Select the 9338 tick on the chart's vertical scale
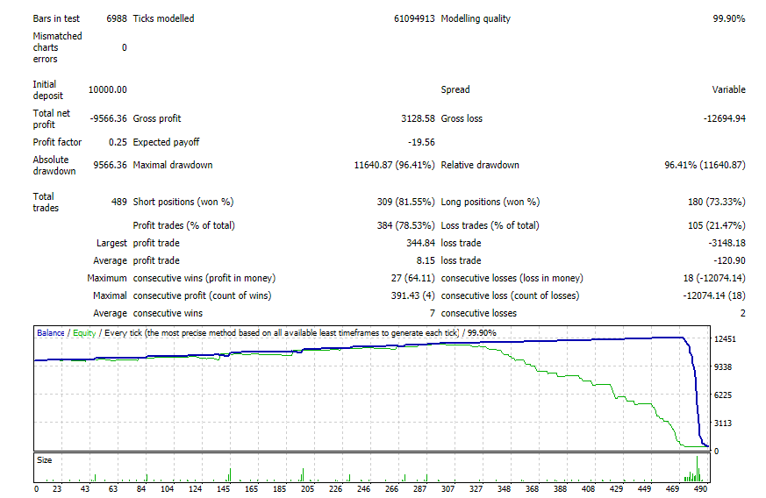Screen dimensions: 766x498 pyautogui.click(x=723, y=366)
